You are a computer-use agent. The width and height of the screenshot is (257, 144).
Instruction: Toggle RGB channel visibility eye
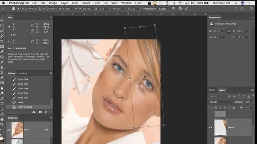click(x=8, y=130)
